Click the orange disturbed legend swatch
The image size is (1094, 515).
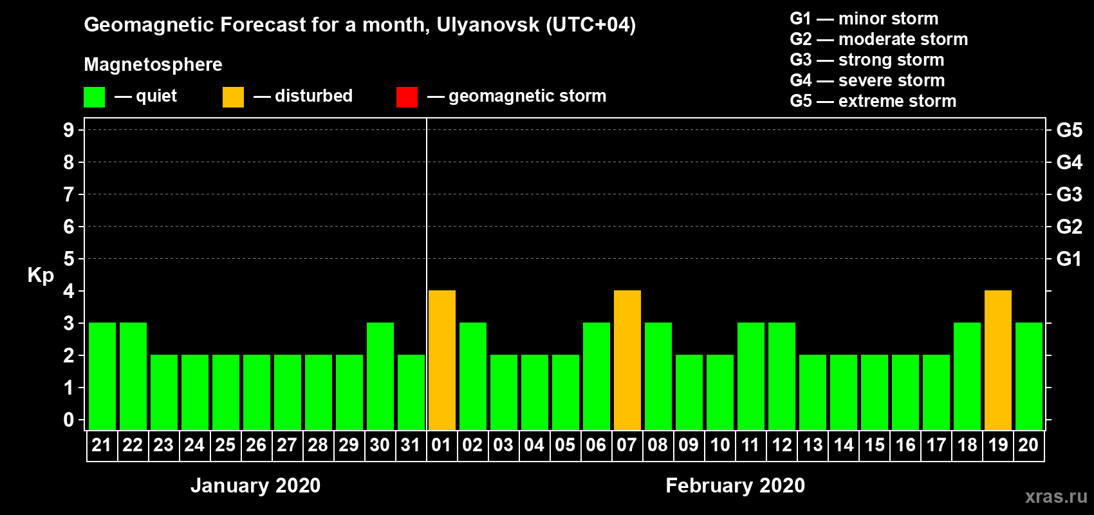pos(234,97)
